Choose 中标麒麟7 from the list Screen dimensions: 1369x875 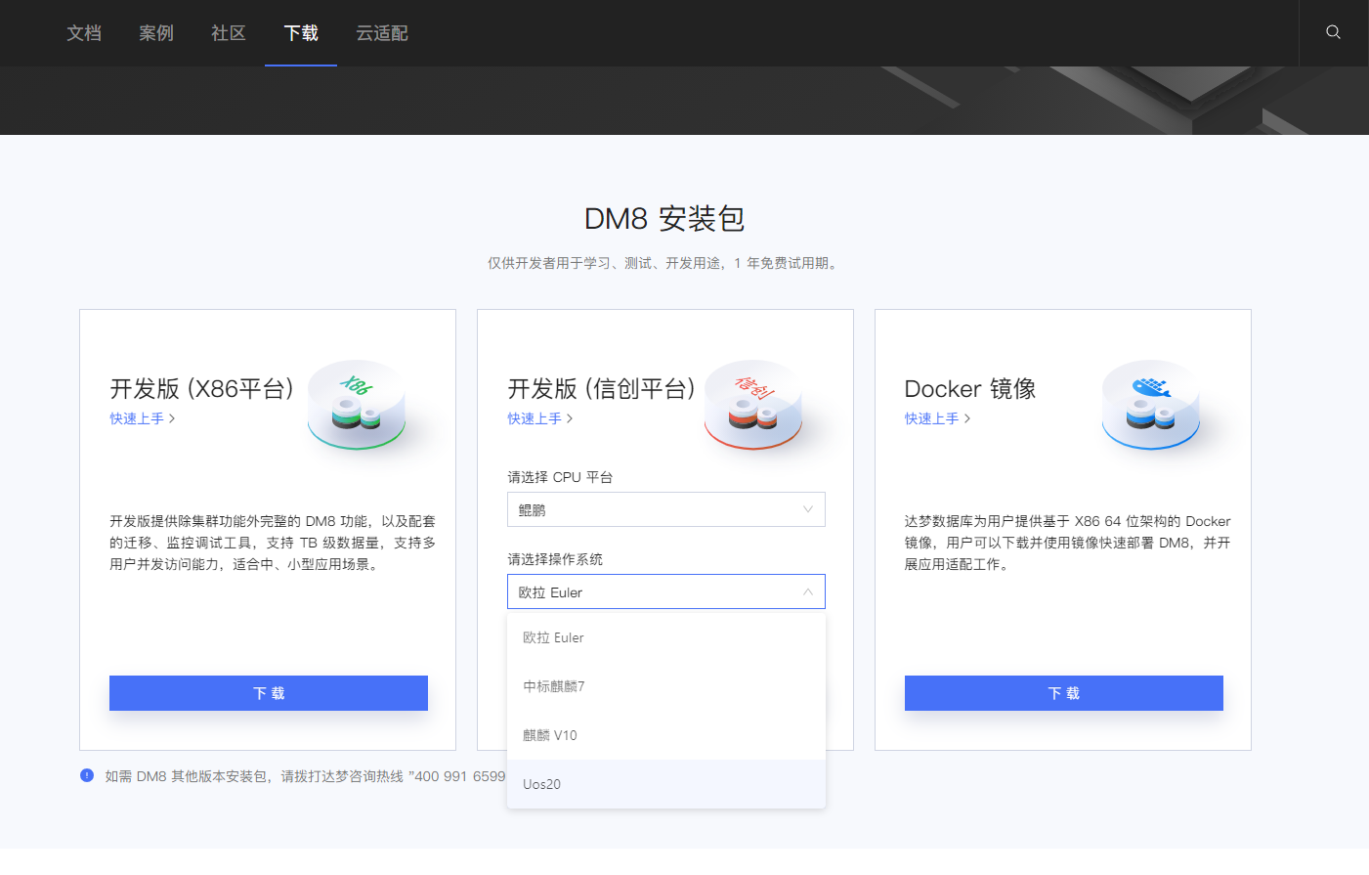coord(552,686)
